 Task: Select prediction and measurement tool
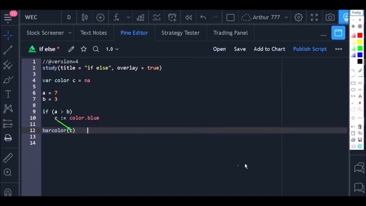pyautogui.click(x=7, y=124)
